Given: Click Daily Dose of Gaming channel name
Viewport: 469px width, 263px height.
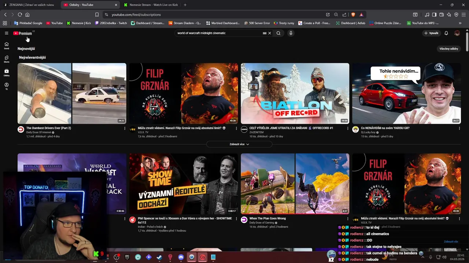Looking at the screenshot, I should (262, 222).
